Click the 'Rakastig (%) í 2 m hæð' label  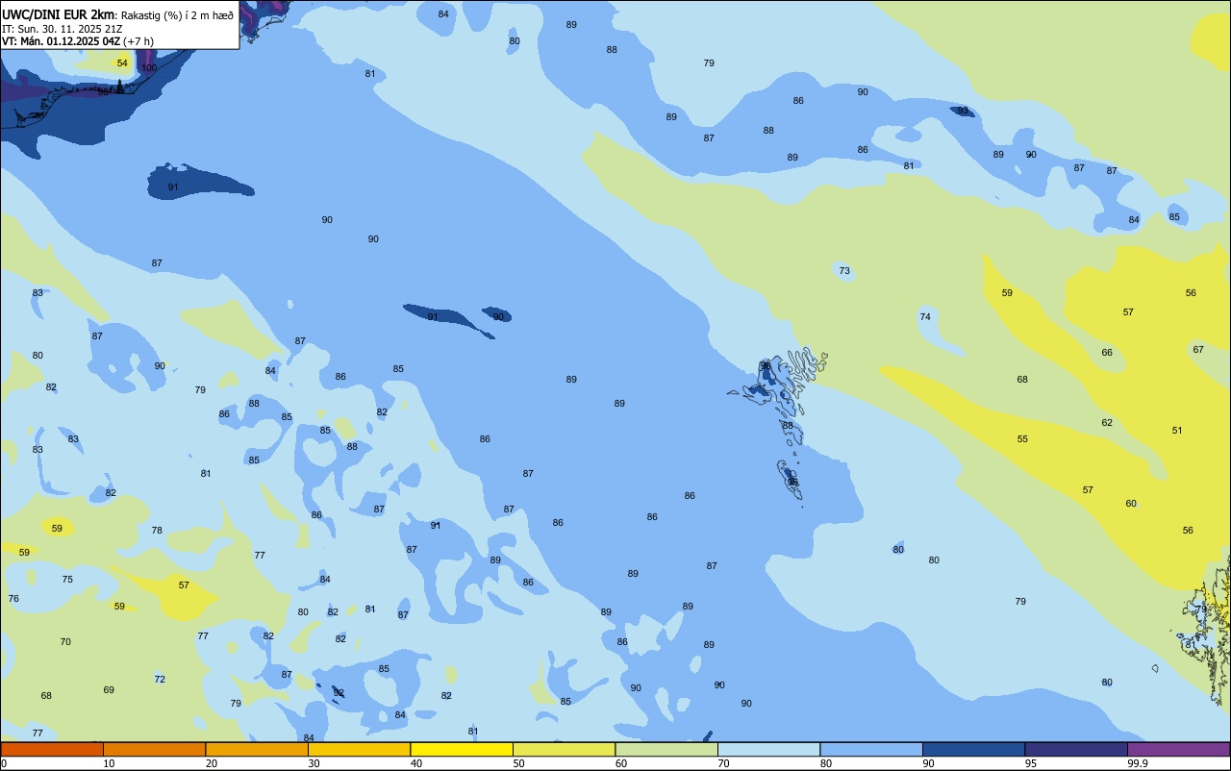click(x=177, y=14)
